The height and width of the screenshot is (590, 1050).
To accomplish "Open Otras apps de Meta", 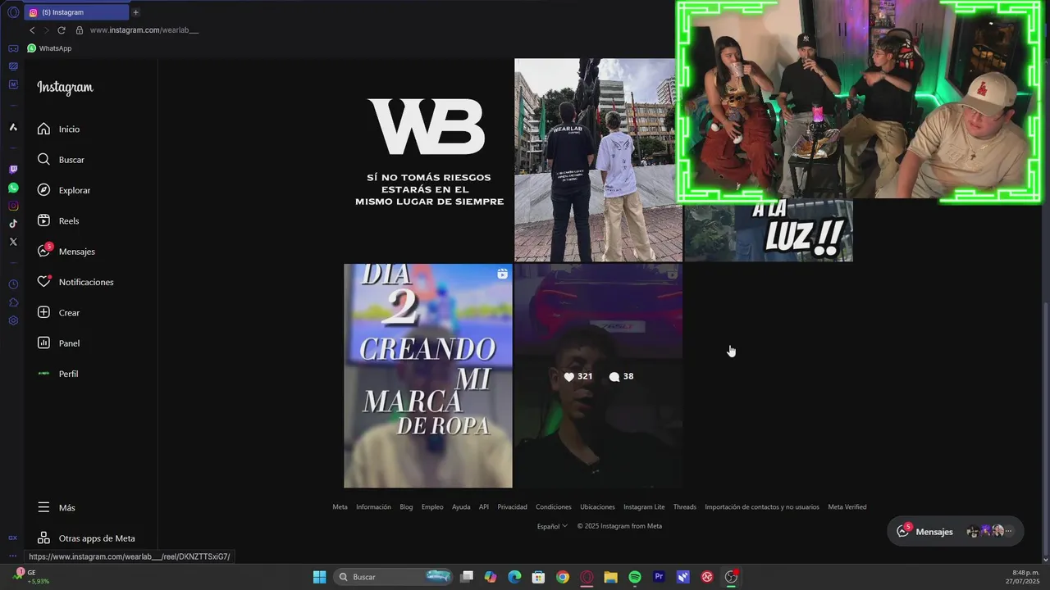I will [86, 538].
